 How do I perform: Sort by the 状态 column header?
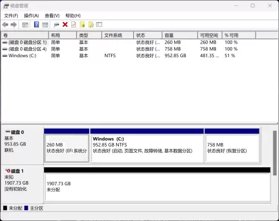pyautogui.click(x=148, y=35)
